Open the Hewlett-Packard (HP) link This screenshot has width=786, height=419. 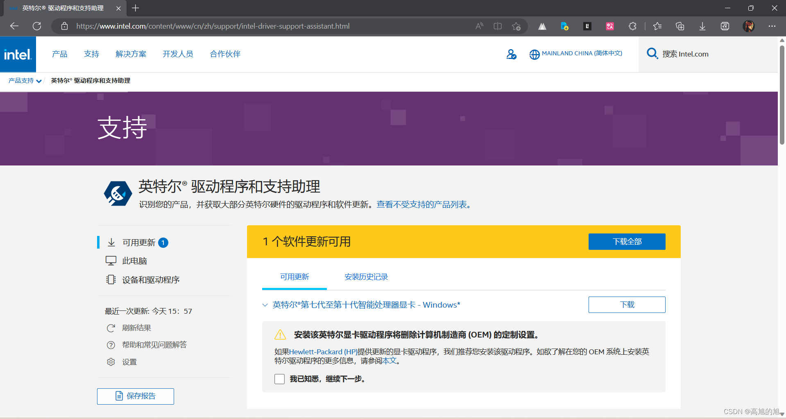[324, 352]
